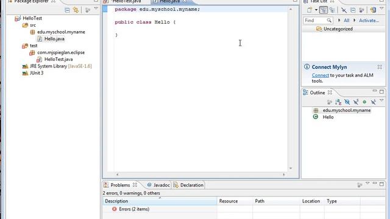Toggle Hide Non-Public Members in Outline

click(x=364, y=102)
